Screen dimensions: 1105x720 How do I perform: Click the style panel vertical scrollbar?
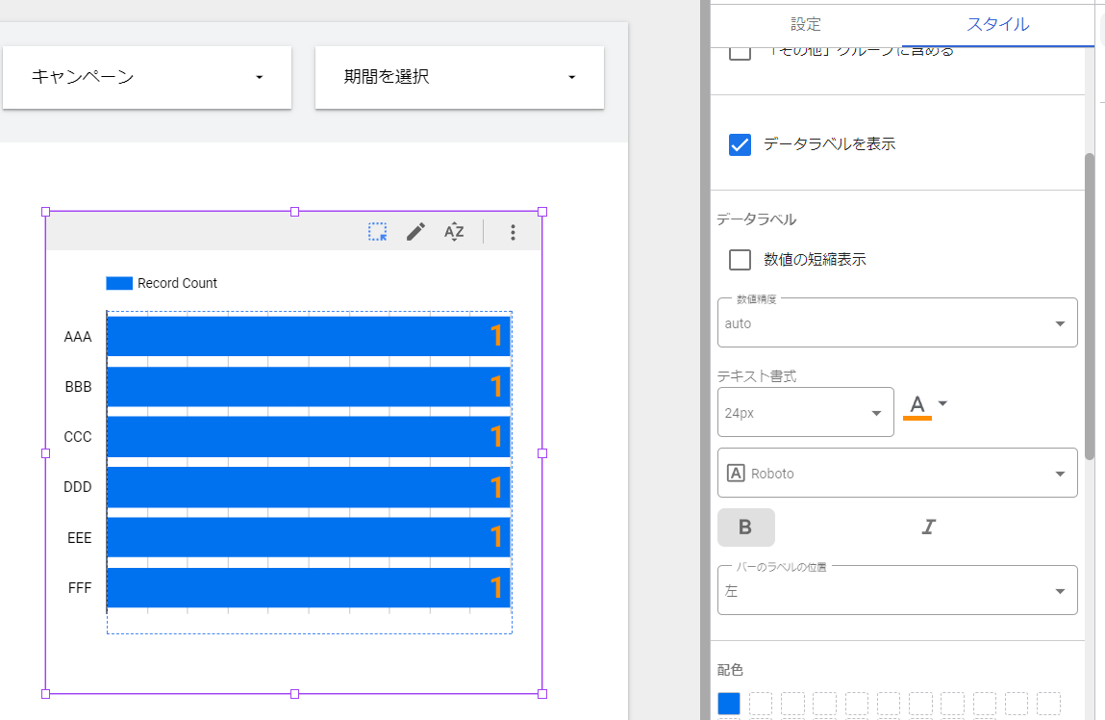coord(1090,307)
